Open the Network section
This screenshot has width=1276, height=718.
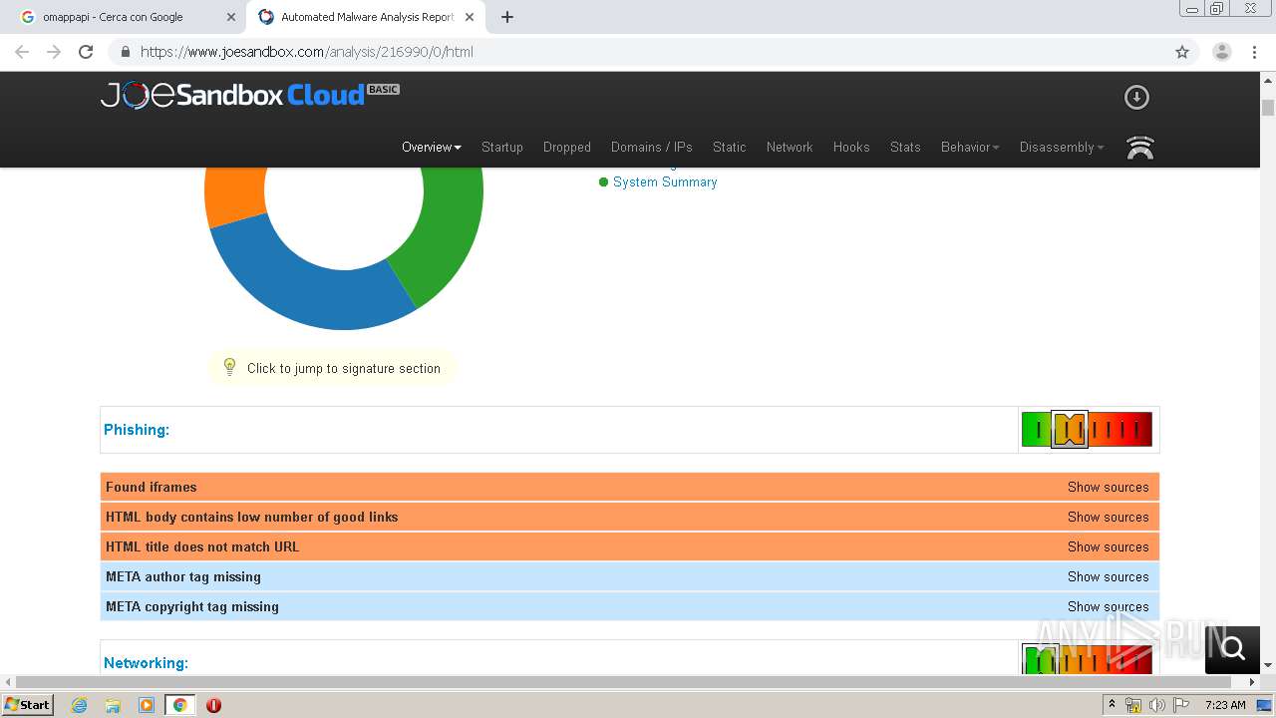tap(790, 147)
